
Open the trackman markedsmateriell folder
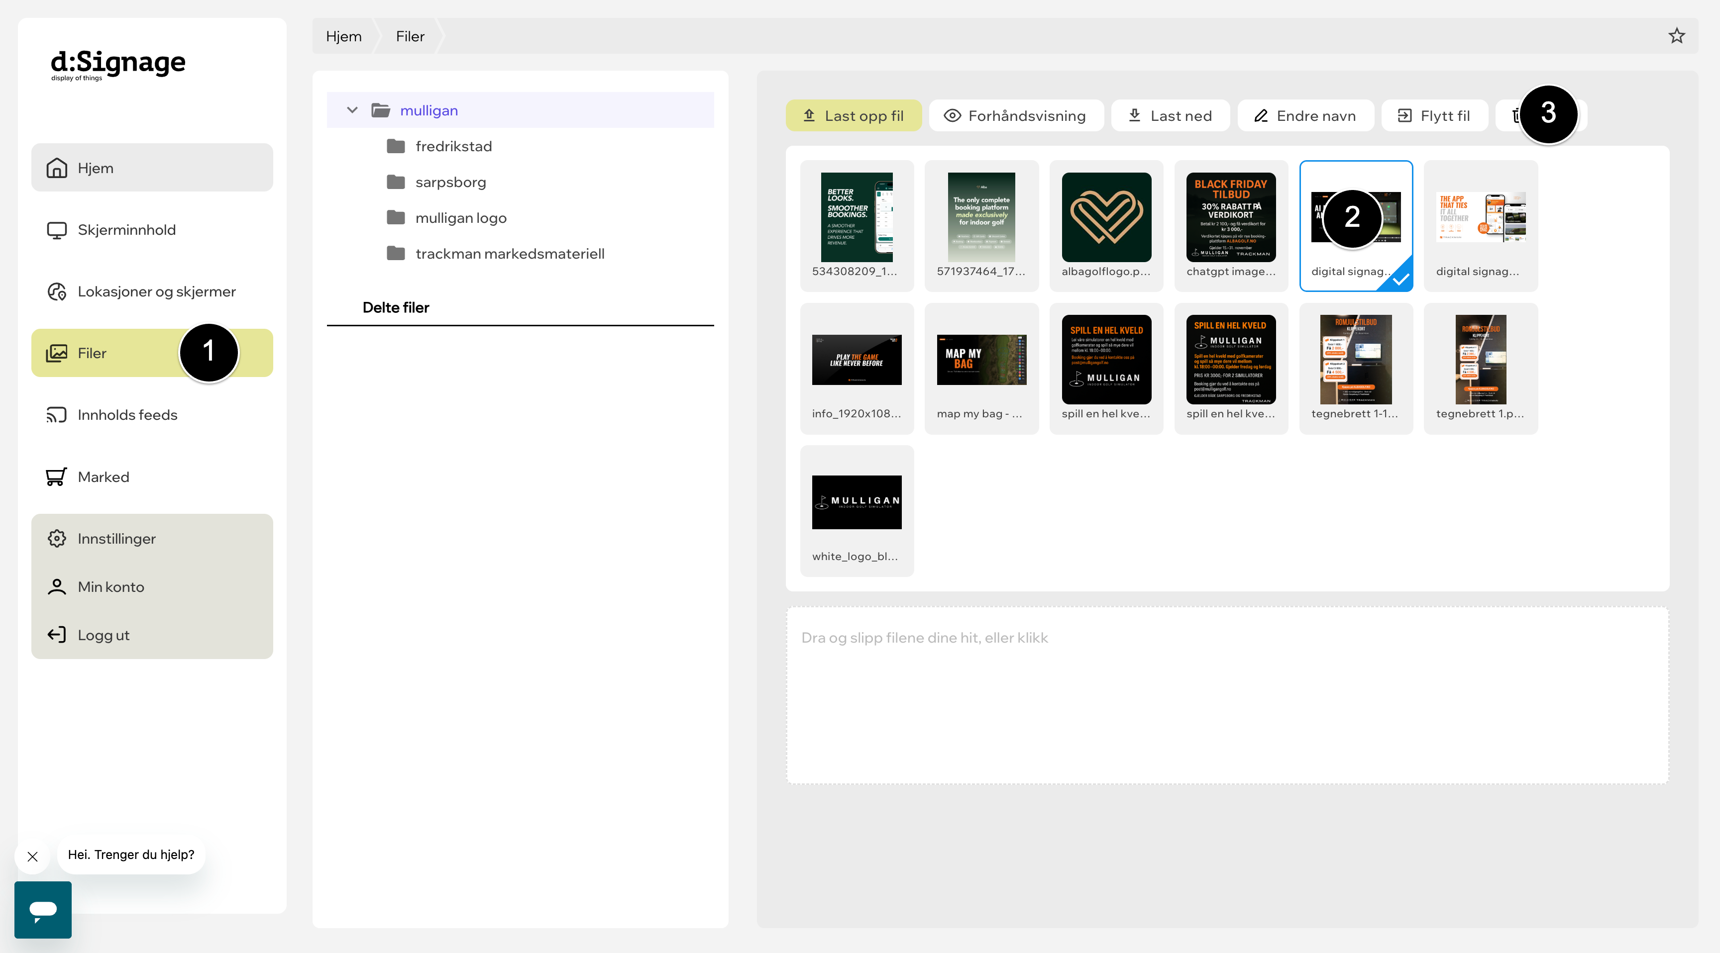click(510, 254)
